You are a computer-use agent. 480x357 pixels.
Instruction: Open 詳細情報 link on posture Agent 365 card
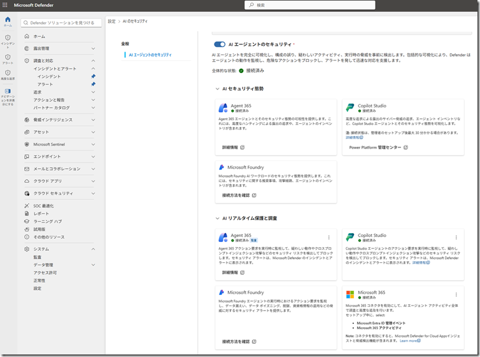(233, 147)
